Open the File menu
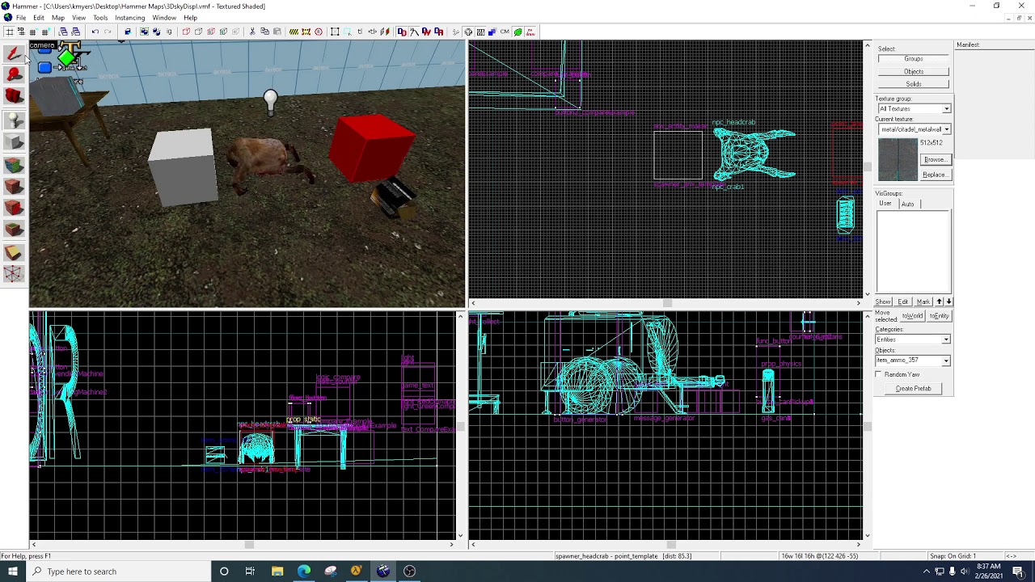 (21, 18)
